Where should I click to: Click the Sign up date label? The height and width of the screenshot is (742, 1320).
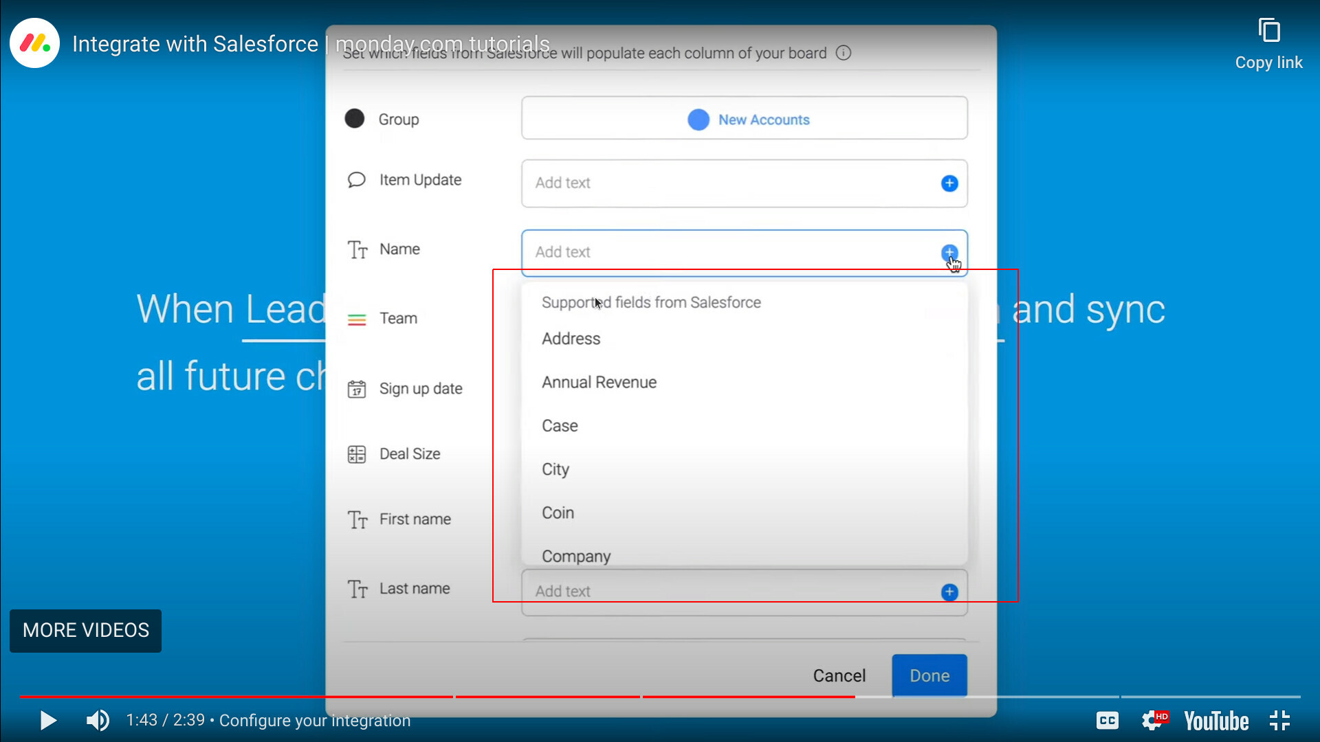(421, 389)
